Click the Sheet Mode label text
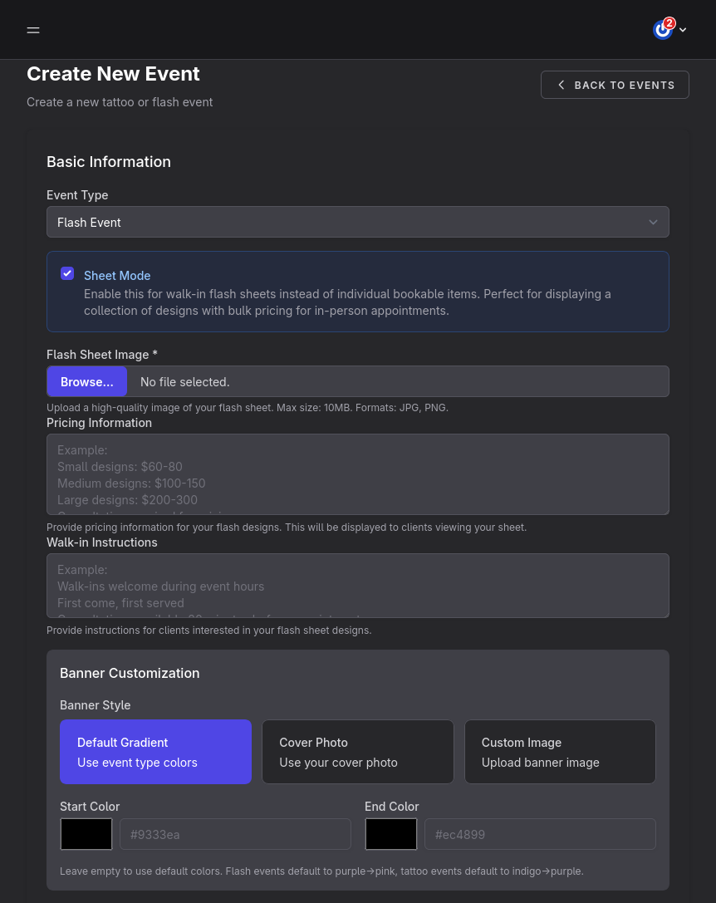Viewport: 716px width, 903px height. [x=117, y=276]
